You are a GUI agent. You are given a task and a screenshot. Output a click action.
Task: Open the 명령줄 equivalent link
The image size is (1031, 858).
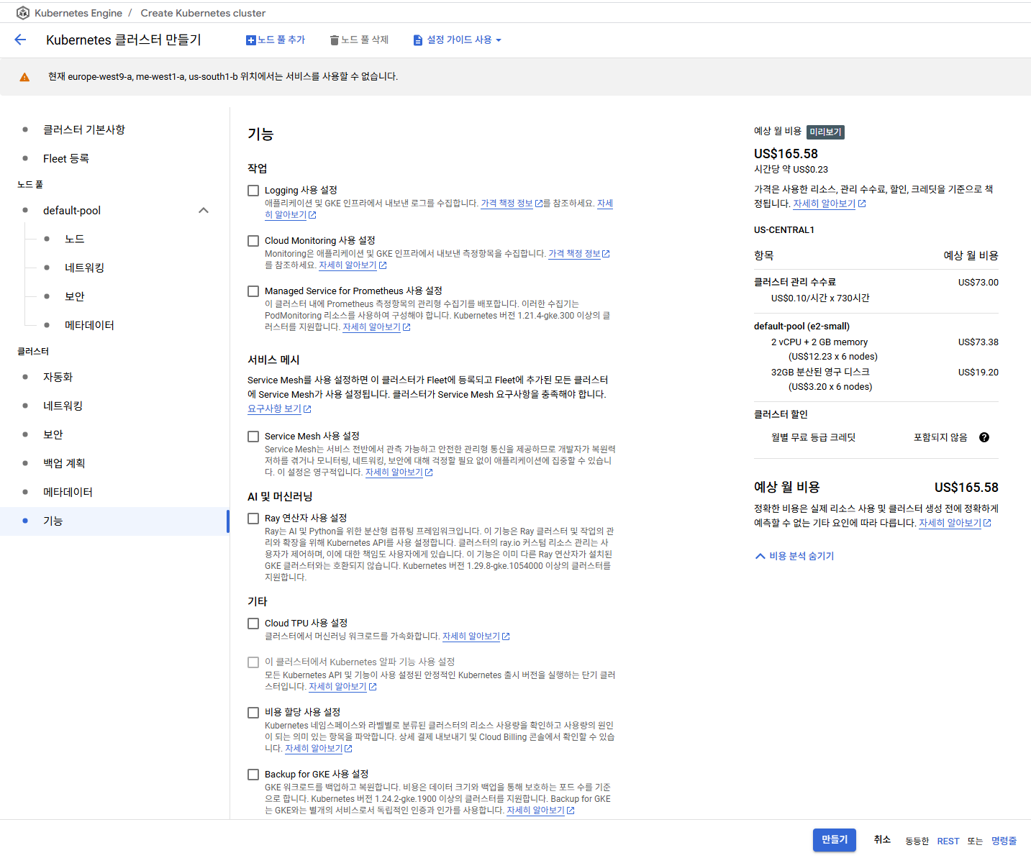click(1004, 841)
